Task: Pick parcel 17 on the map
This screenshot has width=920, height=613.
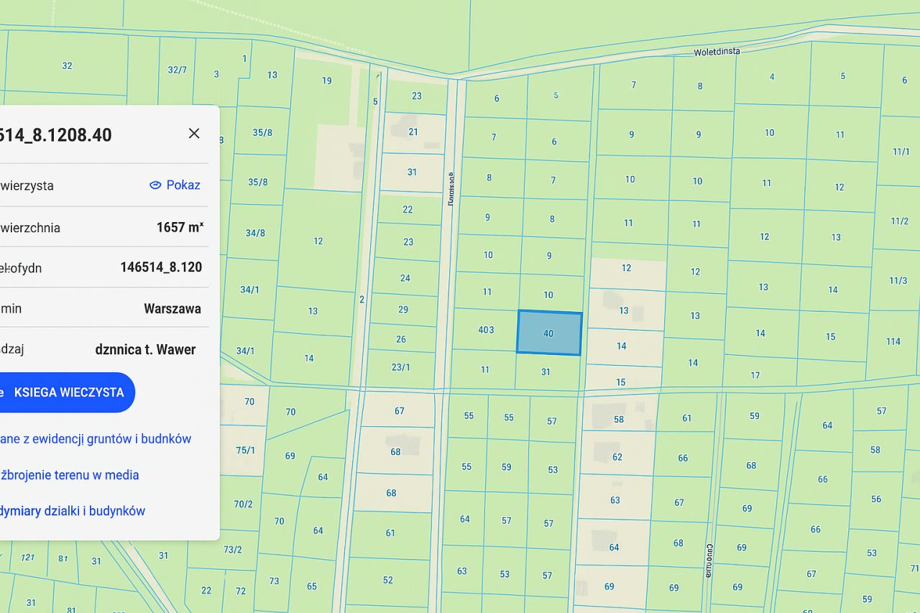Action: click(755, 375)
